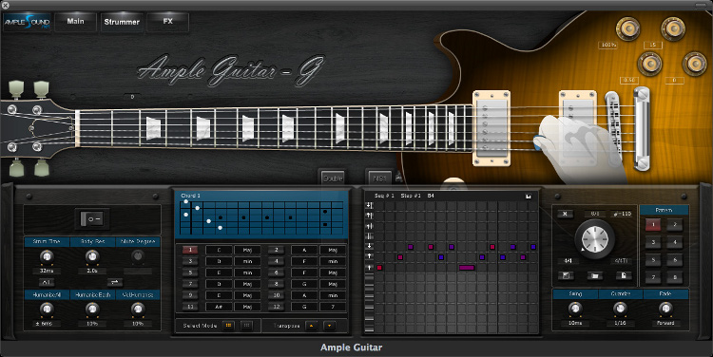Click the orange Select Mode grid icon
Screen dimensions: 713x357
229,326
